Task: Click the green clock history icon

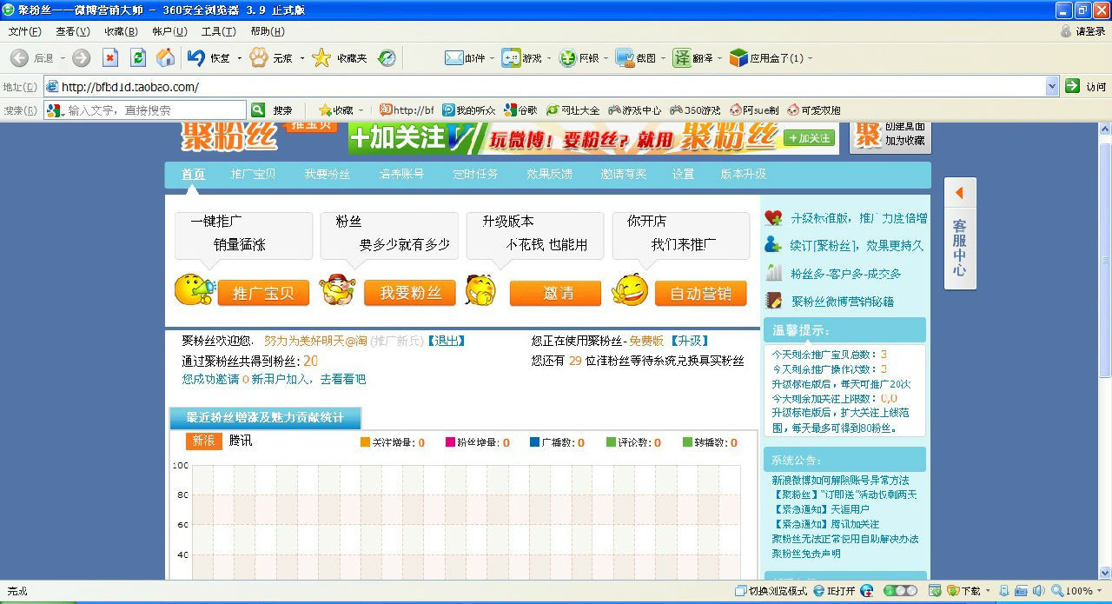Action: point(387,58)
